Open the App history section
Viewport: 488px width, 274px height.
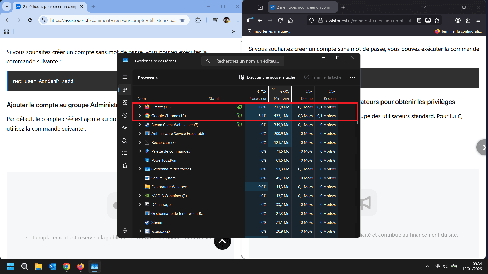pos(125,115)
